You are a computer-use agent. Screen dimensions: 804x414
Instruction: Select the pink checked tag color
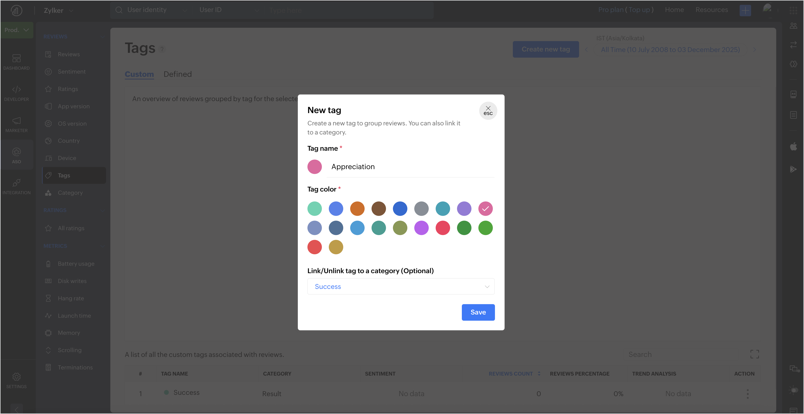pos(485,209)
